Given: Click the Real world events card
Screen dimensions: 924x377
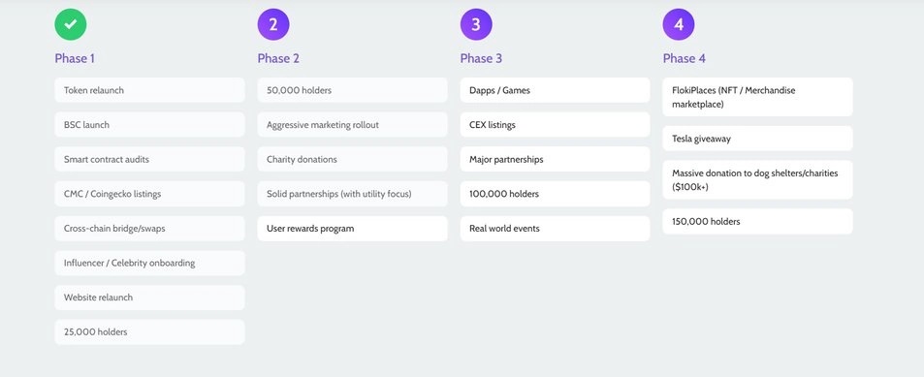Looking at the screenshot, I should coord(556,229).
